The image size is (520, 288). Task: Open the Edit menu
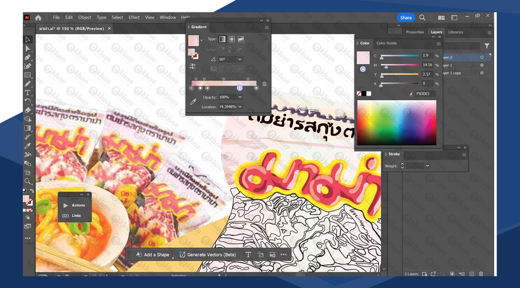[69, 17]
